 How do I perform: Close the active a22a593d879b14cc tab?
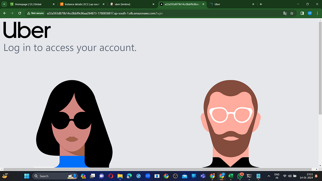click(x=203, y=4)
